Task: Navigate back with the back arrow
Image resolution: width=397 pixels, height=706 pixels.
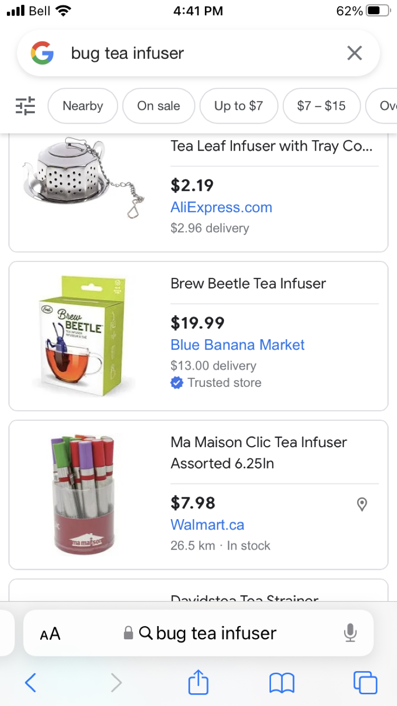Action: [30, 682]
